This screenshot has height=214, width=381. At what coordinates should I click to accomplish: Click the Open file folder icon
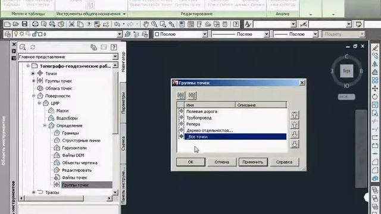pyautogui.click(x=16, y=24)
